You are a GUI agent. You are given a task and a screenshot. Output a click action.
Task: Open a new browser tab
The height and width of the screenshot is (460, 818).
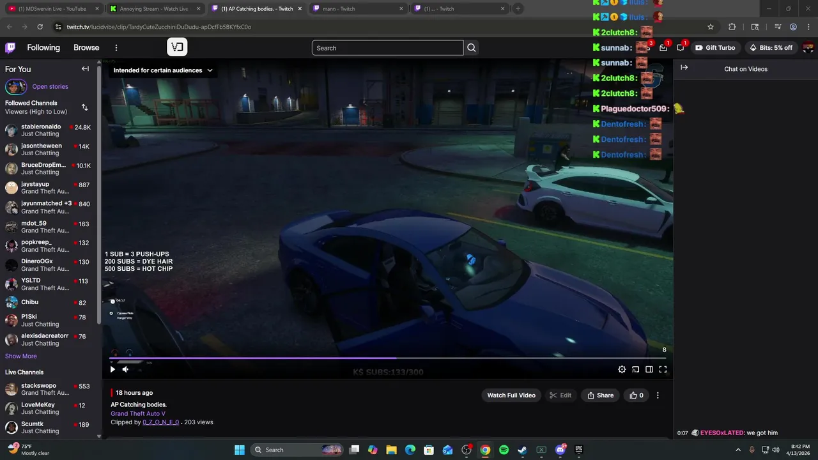tap(518, 9)
